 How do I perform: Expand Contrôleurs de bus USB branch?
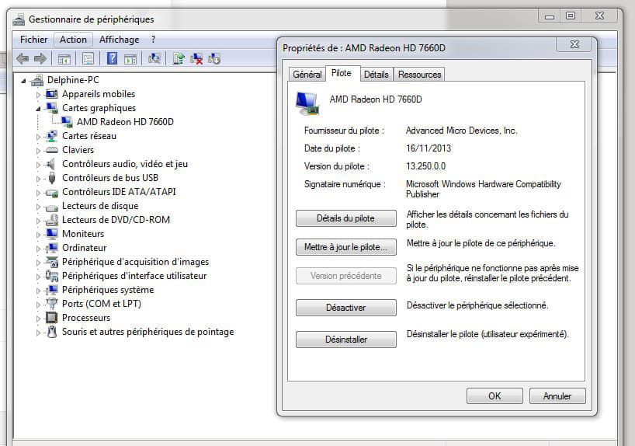(x=38, y=179)
